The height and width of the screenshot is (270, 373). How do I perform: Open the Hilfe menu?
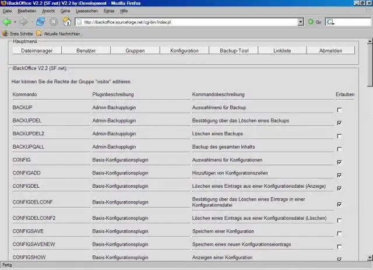coord(124,11)
